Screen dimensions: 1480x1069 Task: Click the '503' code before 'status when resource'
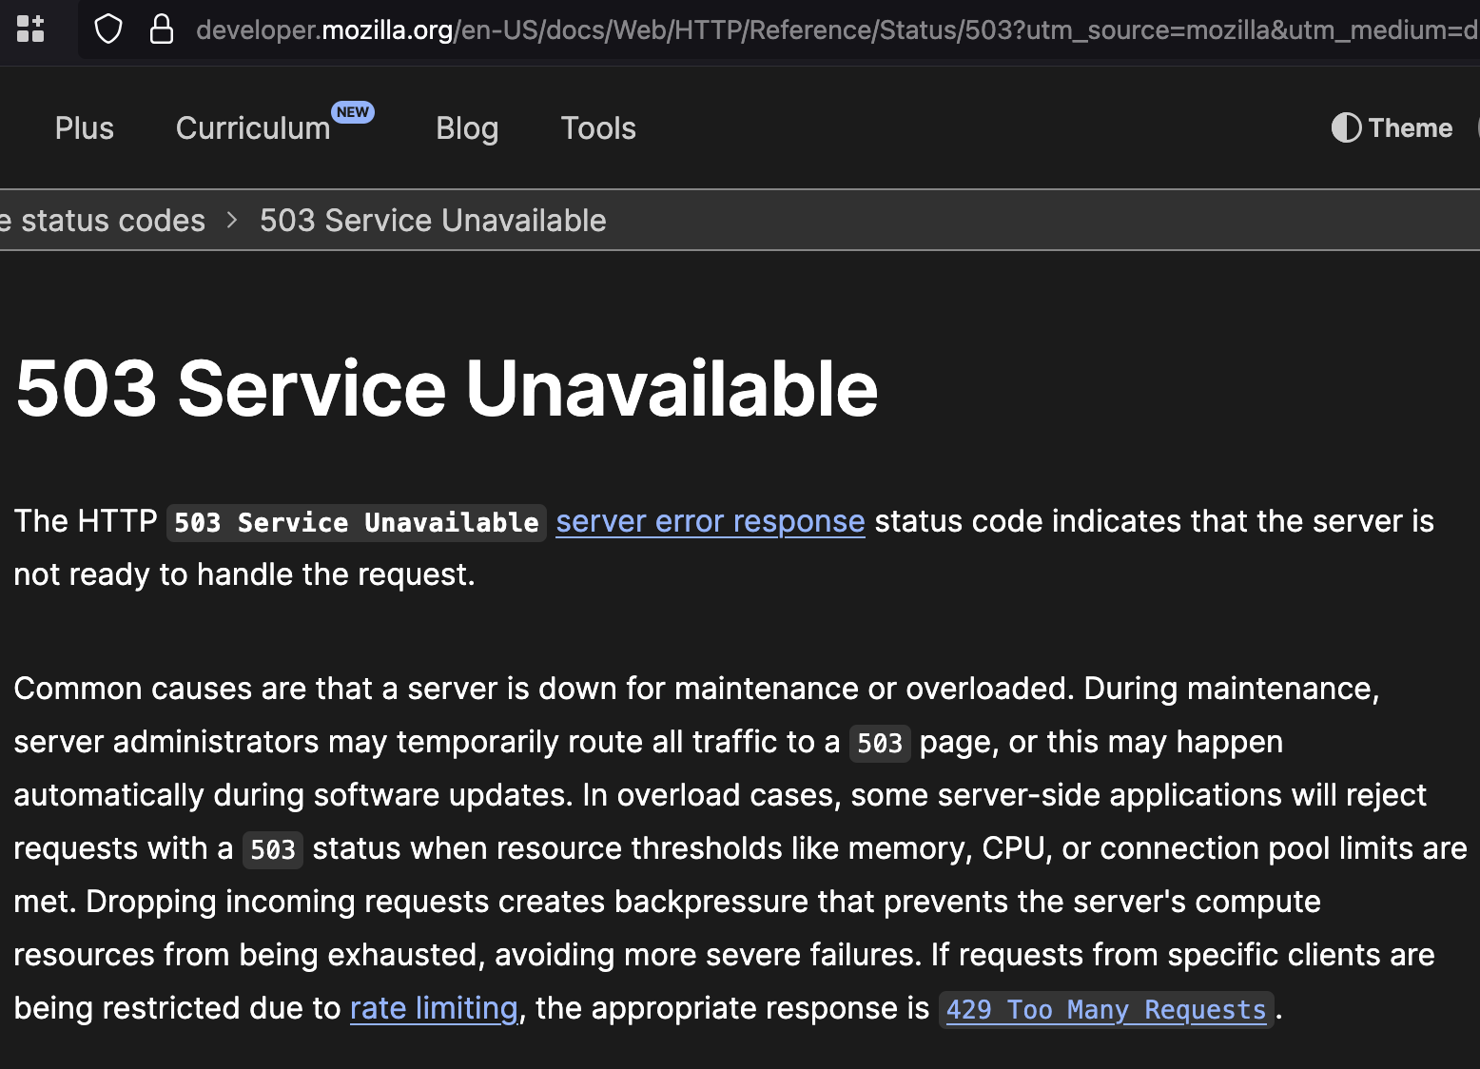pyautogui.click(x=273, y=849)
